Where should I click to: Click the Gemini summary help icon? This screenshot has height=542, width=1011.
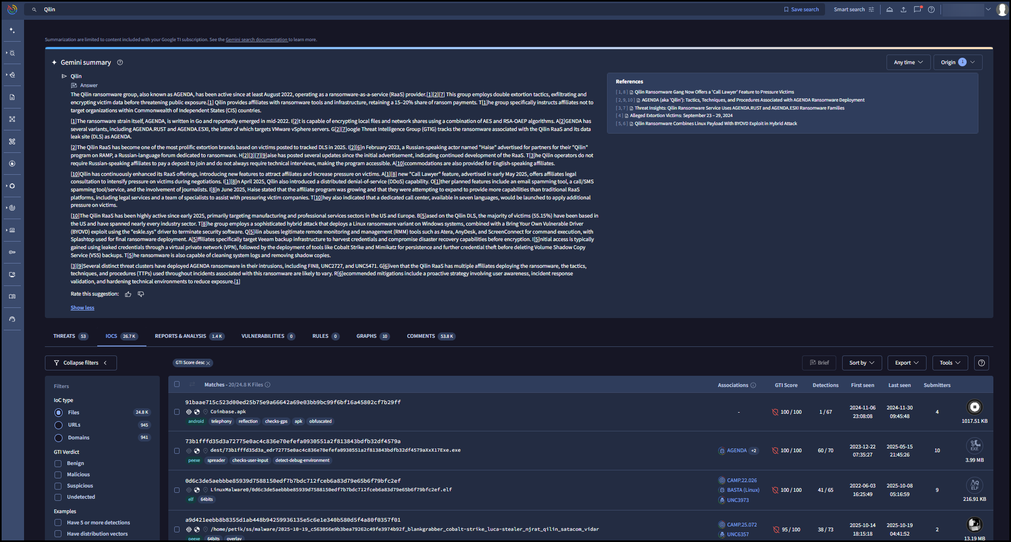tap(120, 63)
